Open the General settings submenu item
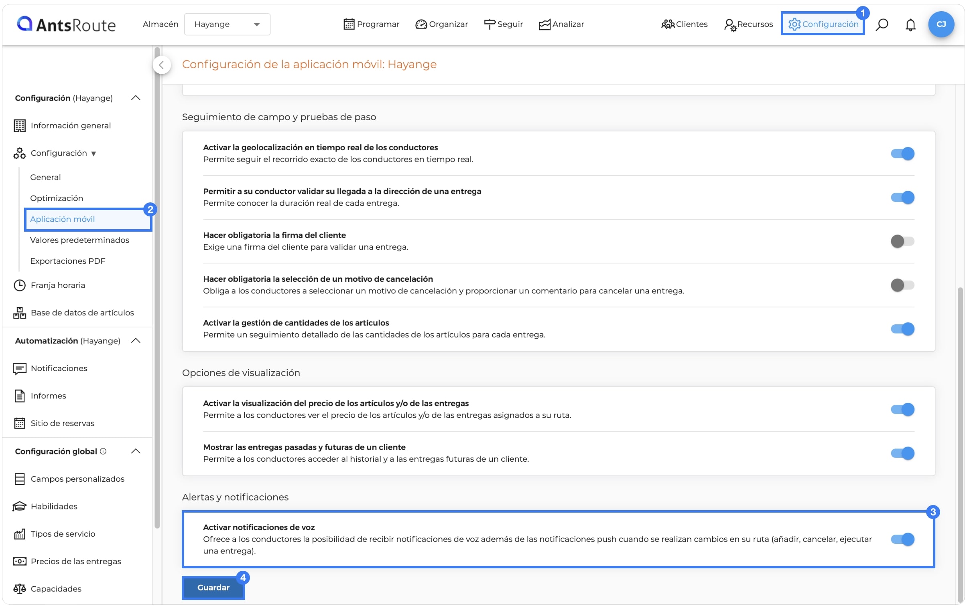The width and height of the screenshot is (967, 608). [45, 177]
